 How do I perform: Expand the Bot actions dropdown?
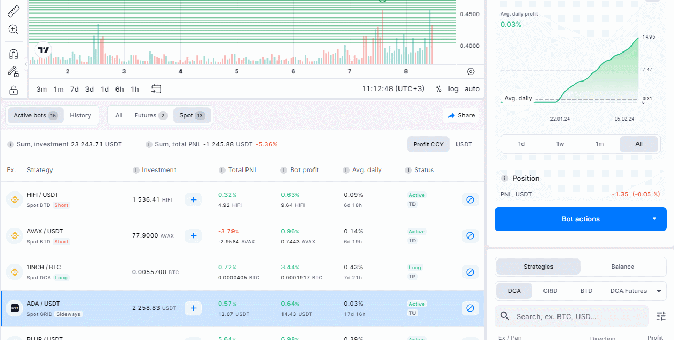(x=654, y=219)
